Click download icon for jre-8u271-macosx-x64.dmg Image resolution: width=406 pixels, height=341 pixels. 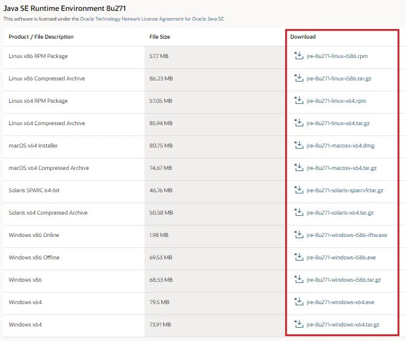click(299, 145)
